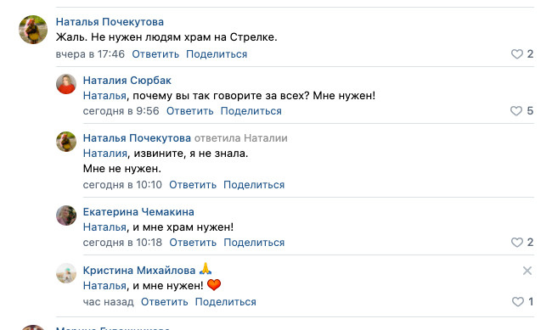552x330 pixels.
Task: Like Наталья Почекутова's comment about храм на Стрелке
Action: pyautogui.click(x=517, y=54)
